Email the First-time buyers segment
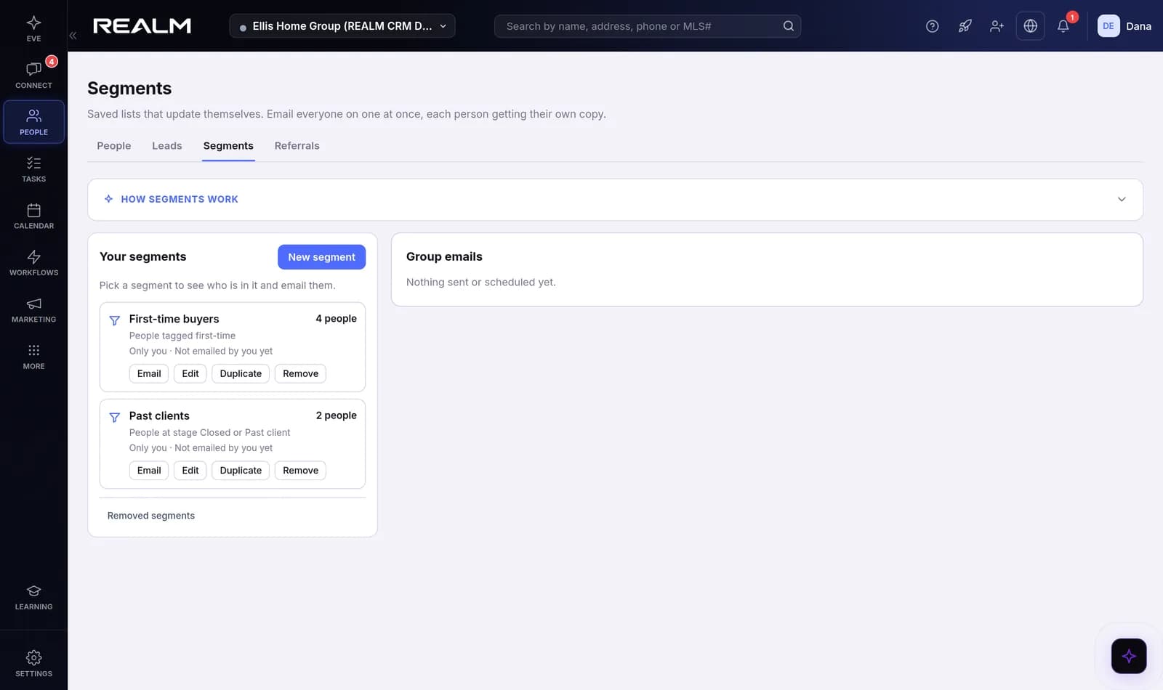Viewport: 1163px width, 690px height. [x=149, y=373]
